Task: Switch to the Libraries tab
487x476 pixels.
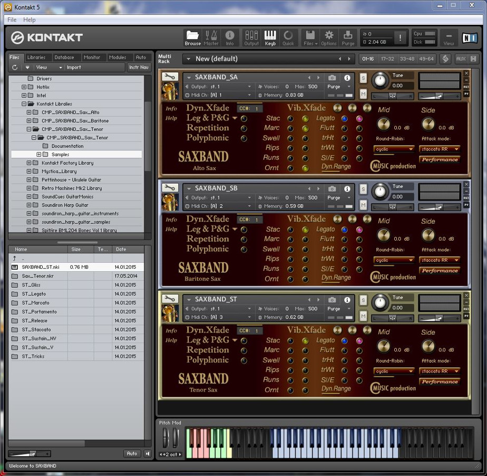Action: click(36, 57)
